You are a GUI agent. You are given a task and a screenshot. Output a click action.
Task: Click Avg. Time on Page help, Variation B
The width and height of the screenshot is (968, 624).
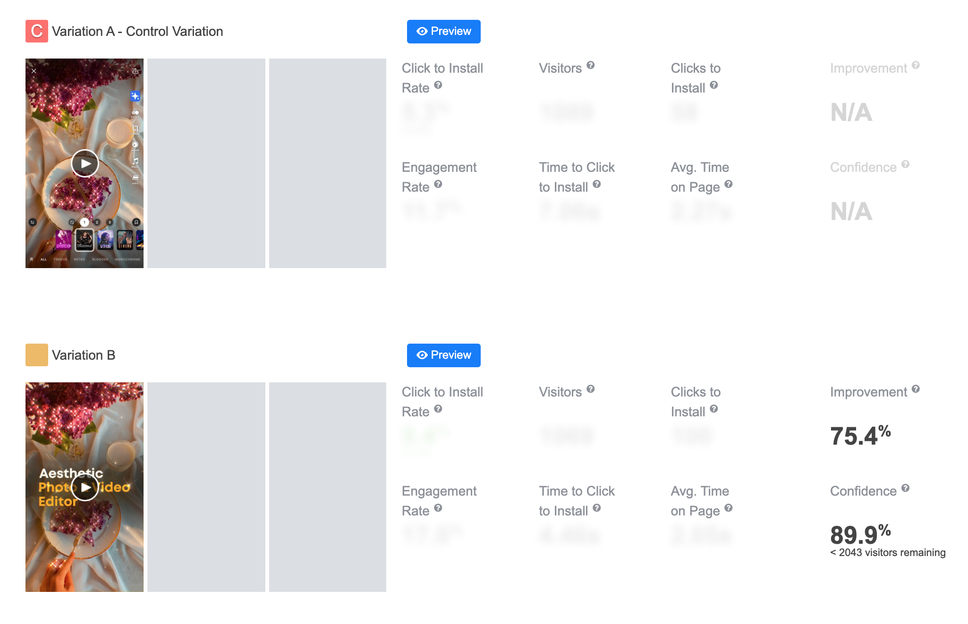729,508
